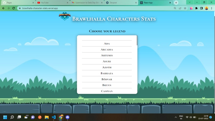Open Wi-Fi network settings in tray
Image resolution: width=215 pixels, height=121 pixels.
[187, 117]
